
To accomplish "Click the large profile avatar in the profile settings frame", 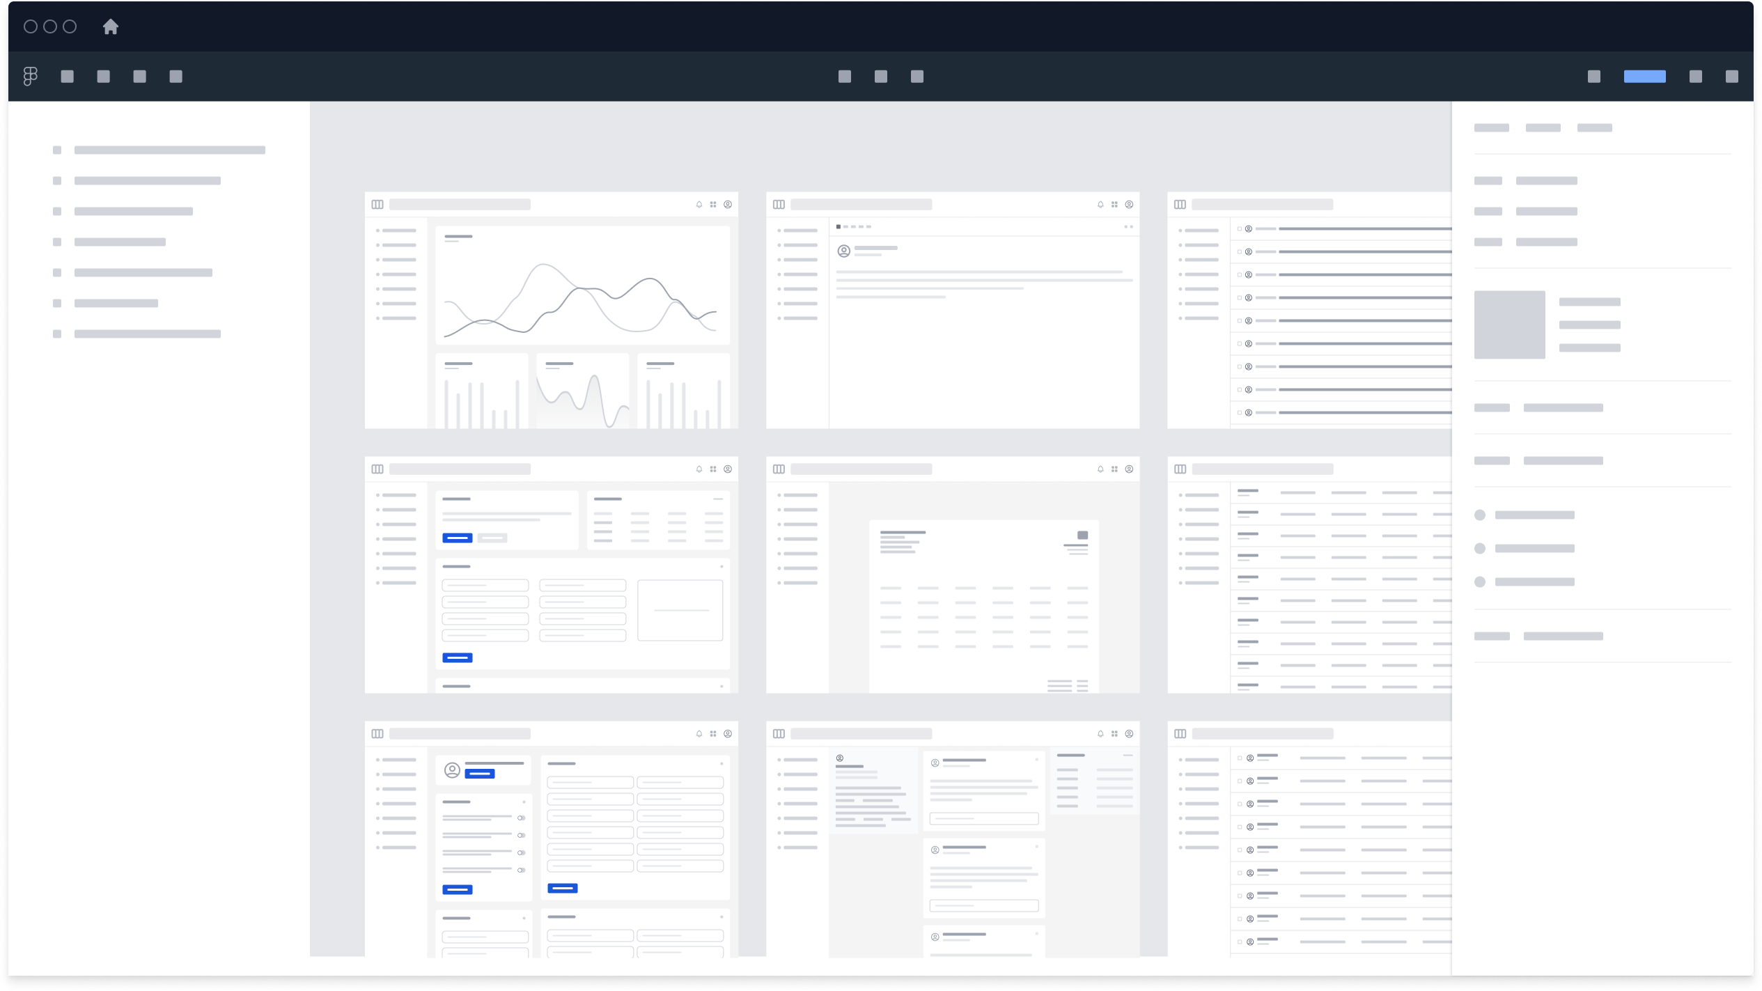I will tap(452, 770).
